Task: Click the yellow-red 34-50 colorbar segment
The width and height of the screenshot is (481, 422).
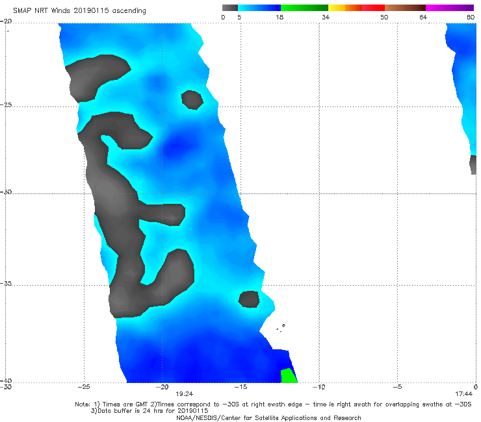Action: click(356, 8)
